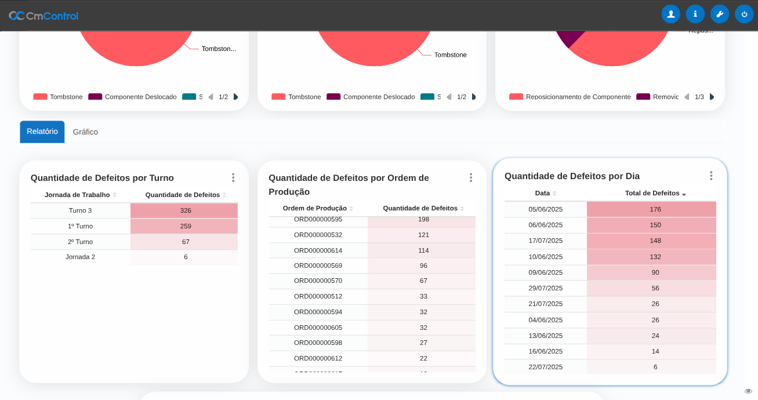This screenshot has width=758, height=400.
Task: Click the eye icon at bottom right
Action: (x=748, y=391)
